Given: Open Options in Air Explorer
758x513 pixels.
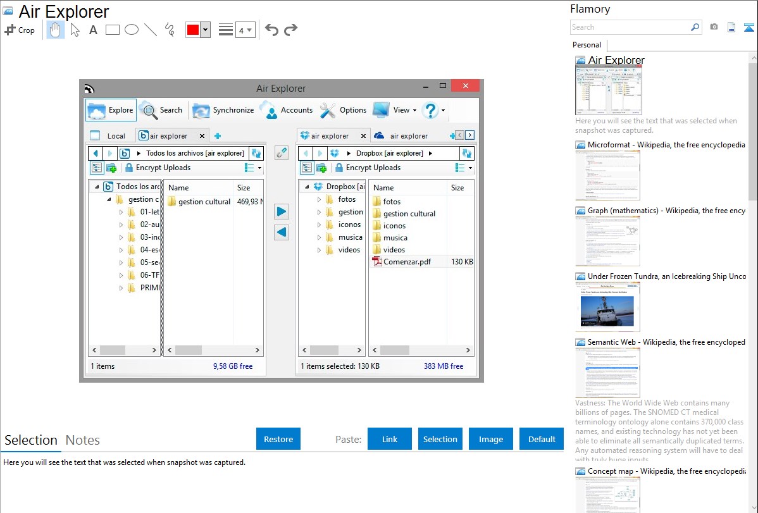Looking at the screenshot, I should (344, 110).
